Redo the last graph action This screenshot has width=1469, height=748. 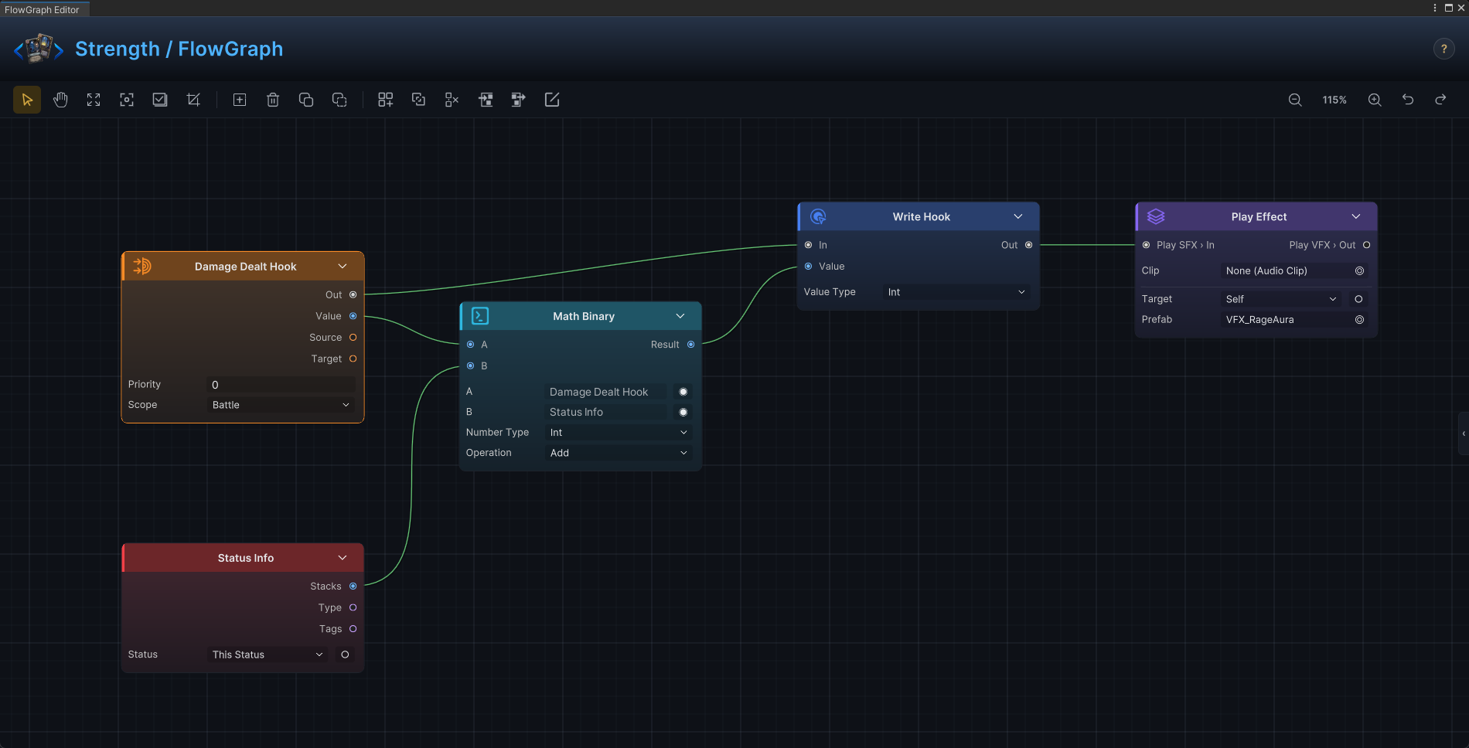[x=1440, y=100]
